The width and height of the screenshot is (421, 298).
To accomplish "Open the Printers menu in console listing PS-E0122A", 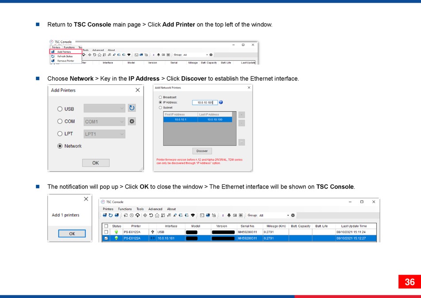I will [x=108, y=209].
